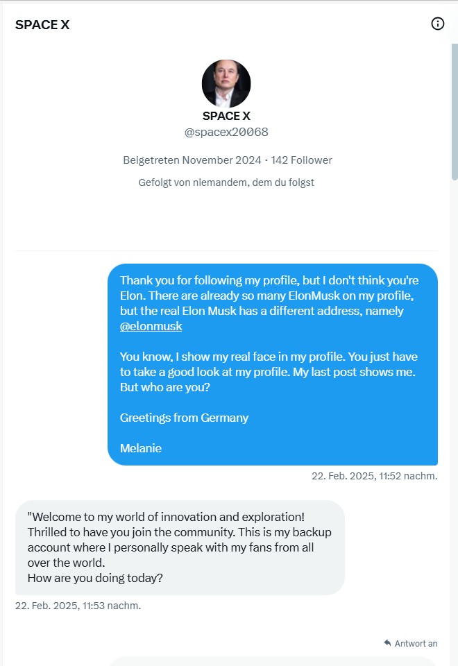The width and height of the screenshot is (458, 666).
Task: Click 'Beigetreten November 2024' profile detail
Action: coord(192,160)
